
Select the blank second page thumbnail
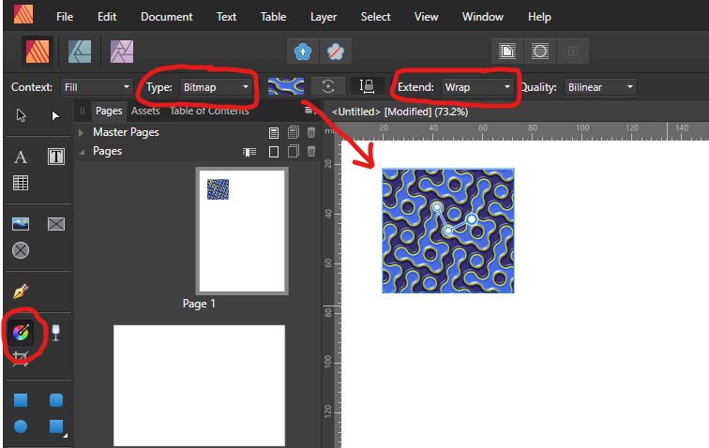click(x=199, y=385)
